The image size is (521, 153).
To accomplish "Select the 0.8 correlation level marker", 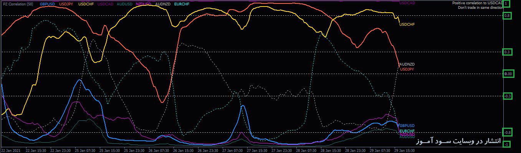I will pos(507,16).
